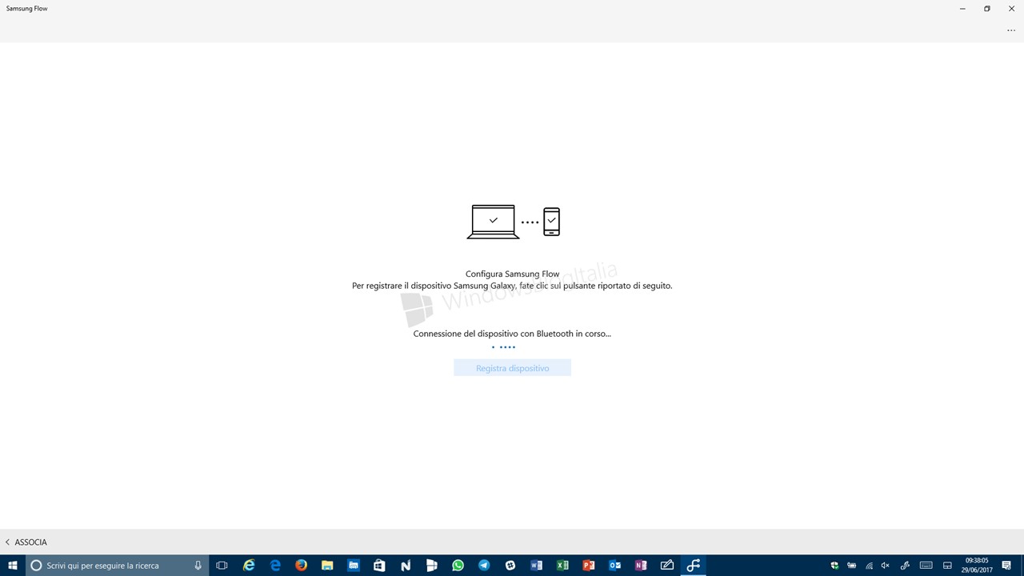The height and width of the screenshot is (576, 1024).
Task: Open Task View in the taskbar
Action: pos(222,565)
